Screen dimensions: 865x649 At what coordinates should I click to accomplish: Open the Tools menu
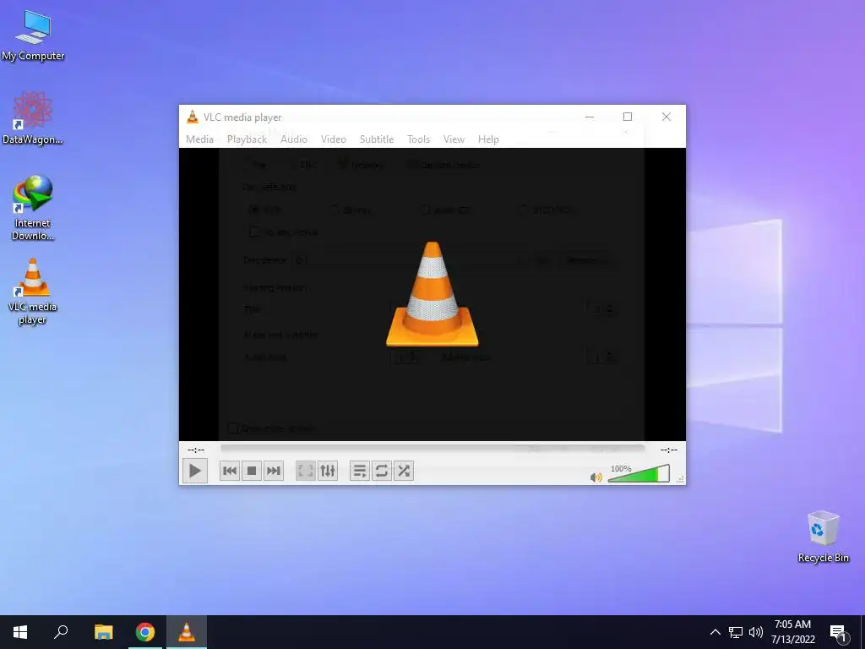[x=418, y=139]
